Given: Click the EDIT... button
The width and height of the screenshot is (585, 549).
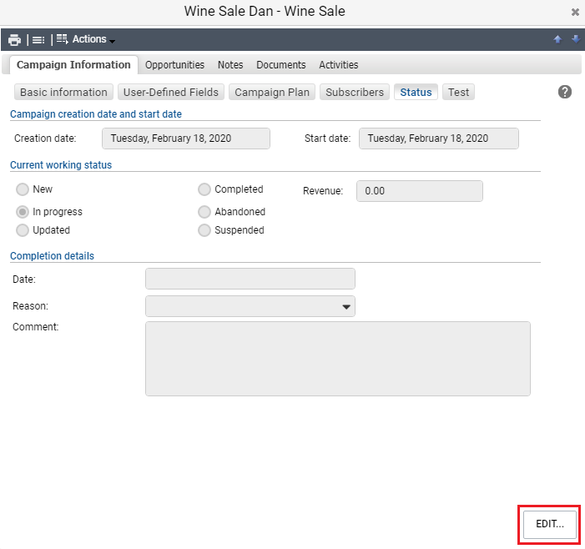Looking at the screenshot, I should click(x=550, y=524).
